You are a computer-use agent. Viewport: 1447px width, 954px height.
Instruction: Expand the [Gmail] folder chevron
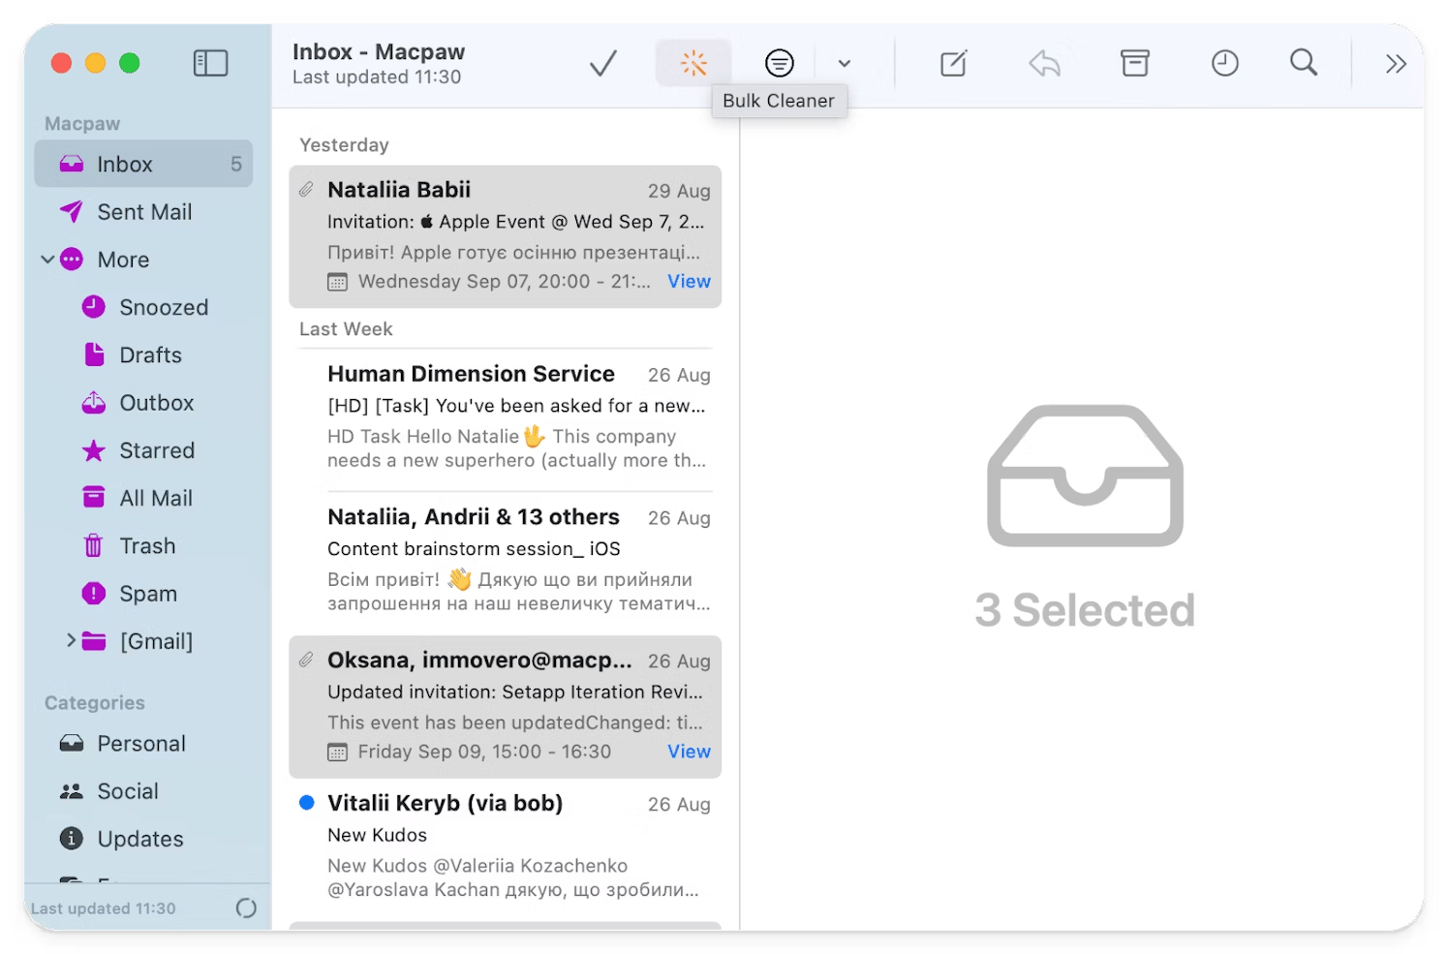point(71,640)
